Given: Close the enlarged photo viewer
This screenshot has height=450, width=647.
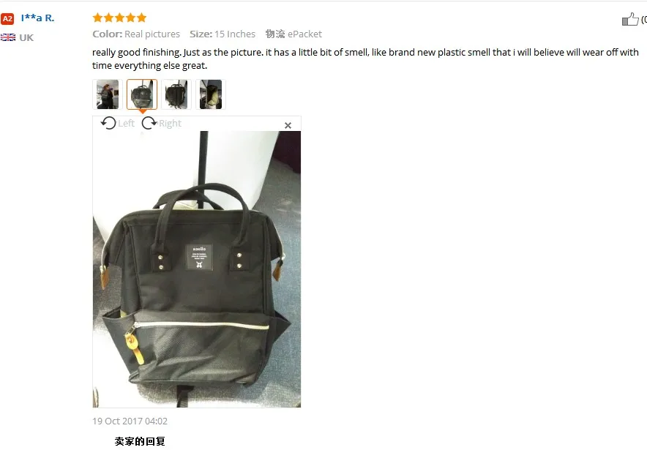Looking at the screenshot, I should tap(288, 125).
